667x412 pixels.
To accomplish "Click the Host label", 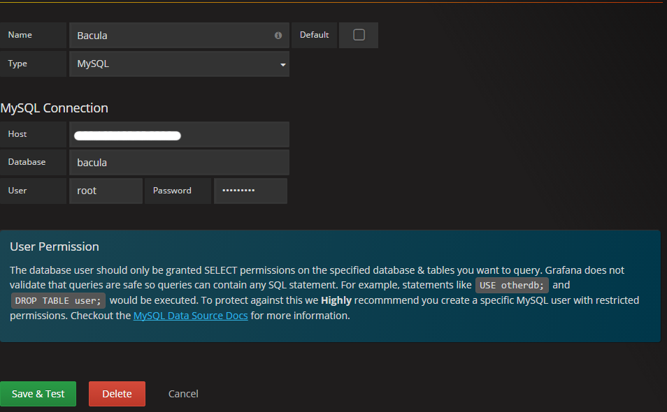I will (17, 134).
